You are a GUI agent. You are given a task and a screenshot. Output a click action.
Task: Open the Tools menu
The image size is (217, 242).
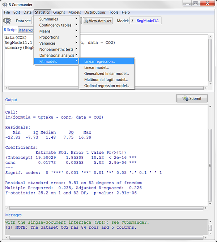tap(114, 12)
